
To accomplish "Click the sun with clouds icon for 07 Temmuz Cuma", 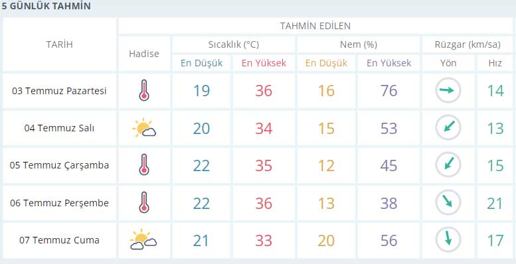I will point(143,240).
